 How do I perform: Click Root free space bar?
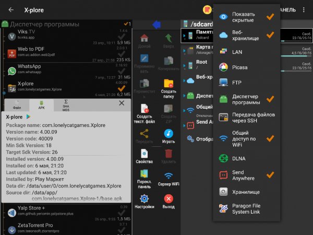[x=296, y=71]
